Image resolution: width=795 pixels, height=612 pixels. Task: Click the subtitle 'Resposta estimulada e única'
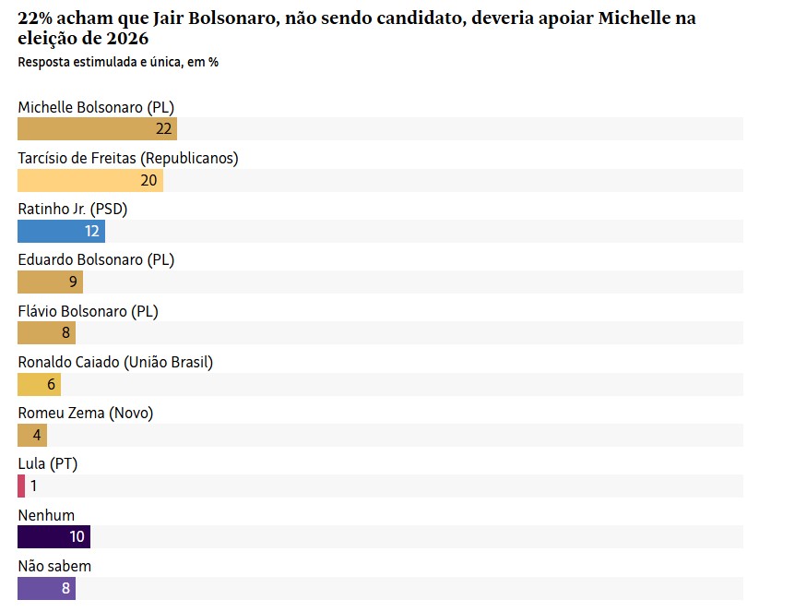pyautogui.click(x=118, y=63)
